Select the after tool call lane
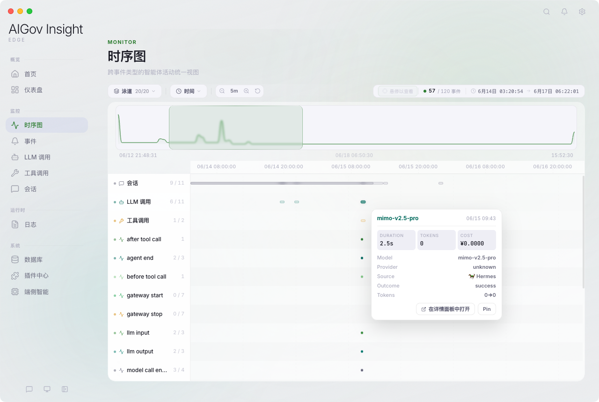The image size is (599, 402). [x=149, y=239]
